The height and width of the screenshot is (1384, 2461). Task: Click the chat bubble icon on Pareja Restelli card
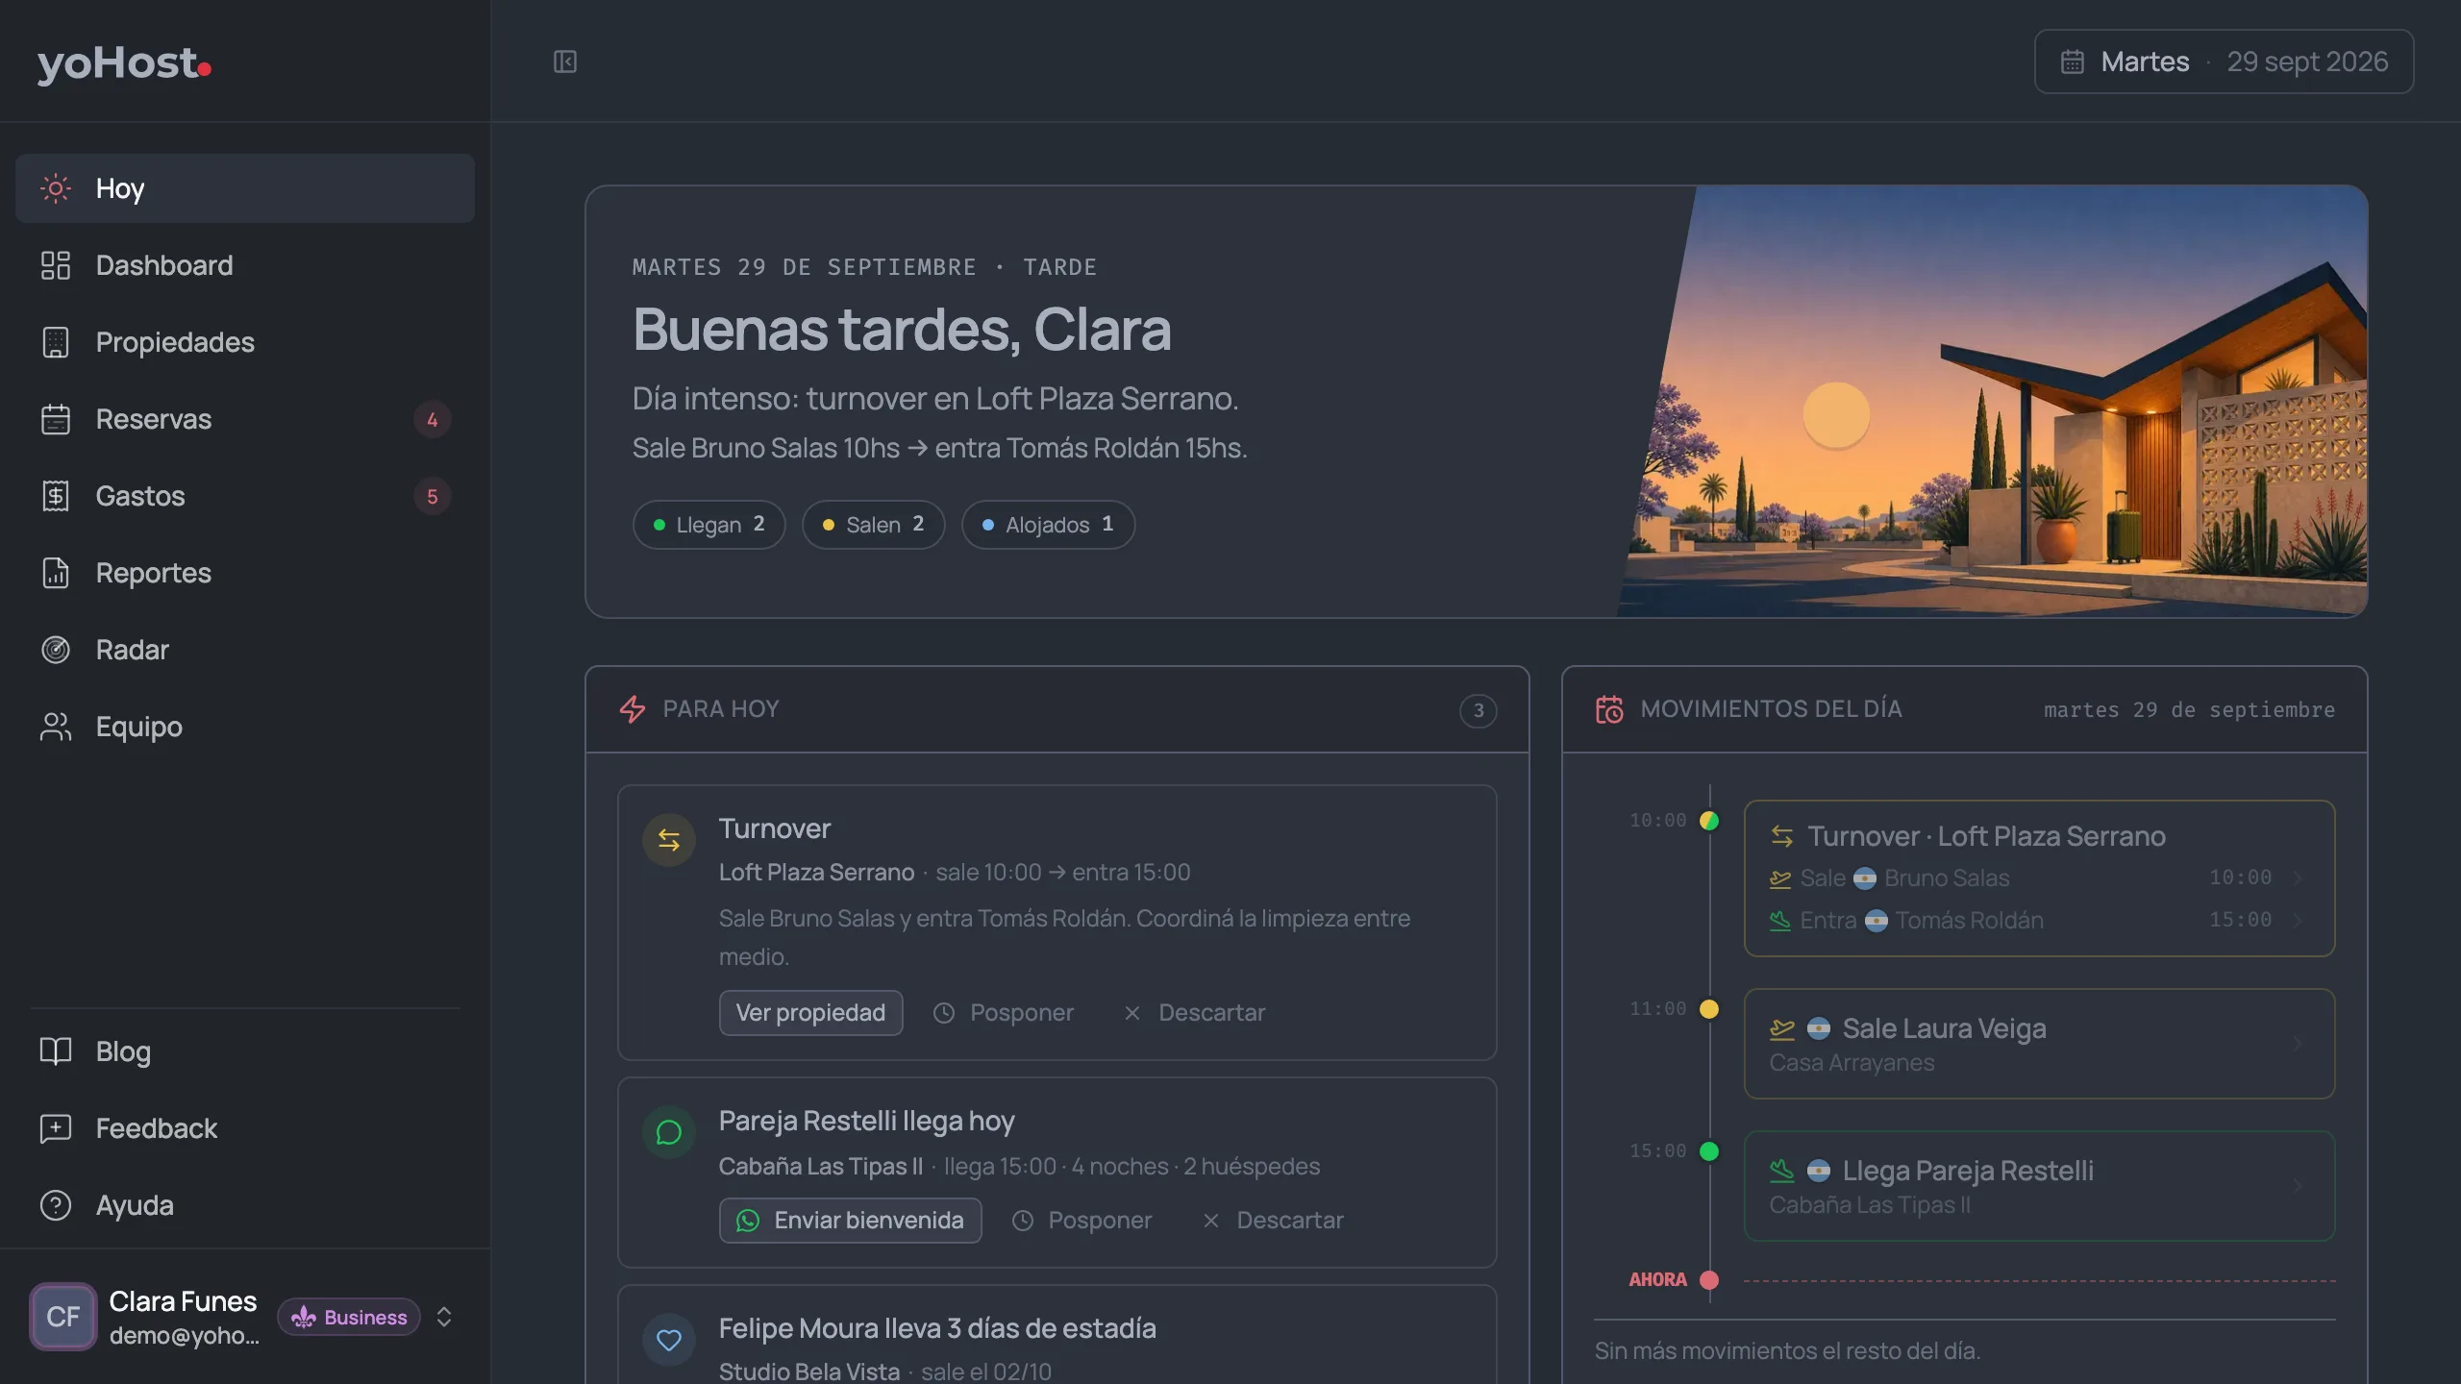669,1133
